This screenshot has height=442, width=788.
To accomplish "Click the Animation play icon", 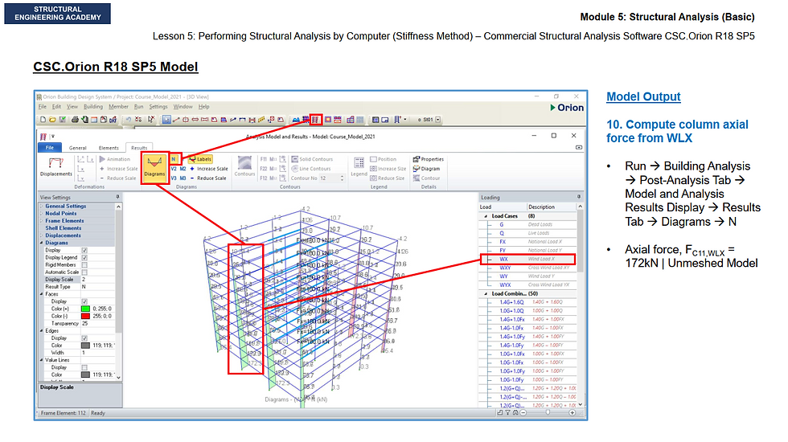I will tap(103, 159).
